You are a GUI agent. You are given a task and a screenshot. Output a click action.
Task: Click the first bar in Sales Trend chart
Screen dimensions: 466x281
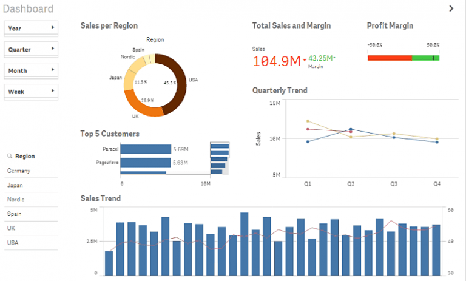pyautogui.click(x=109, y=263)
